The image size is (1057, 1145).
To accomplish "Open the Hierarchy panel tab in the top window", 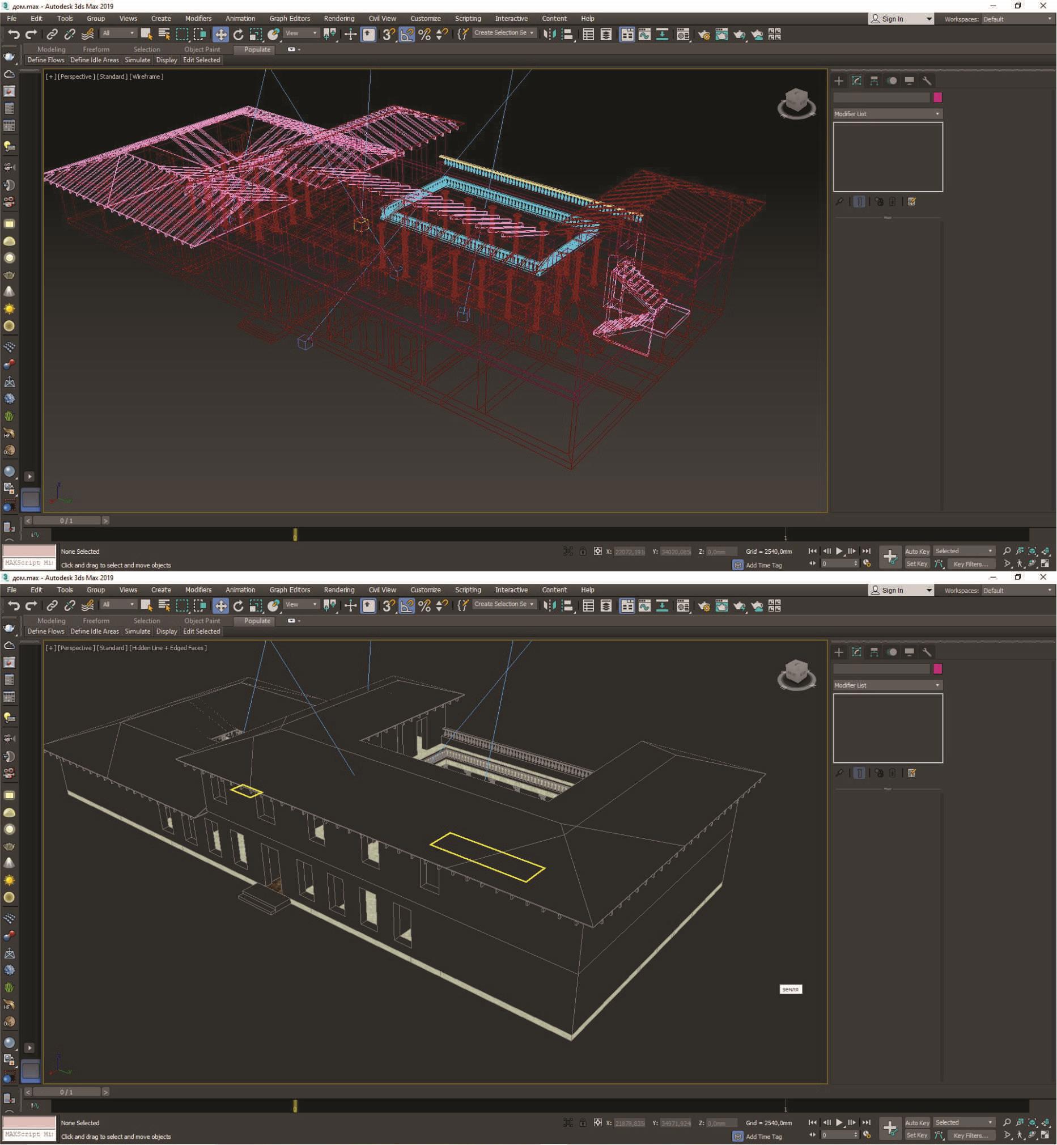I will point(874,80).
